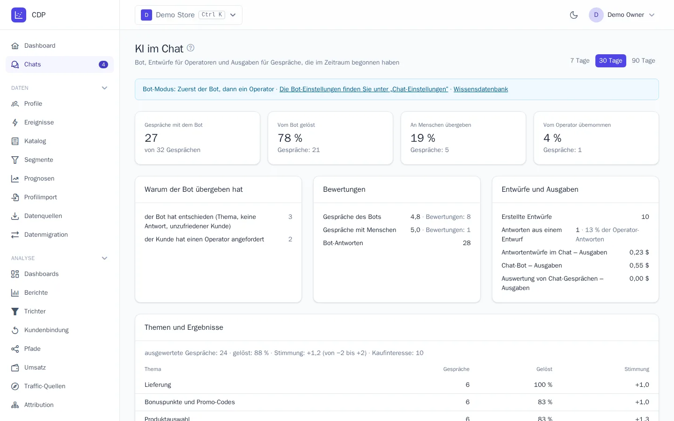This screenshot has width=674, height=421.
Task: Click the Chats unread badge showing 4
Action: [103, 65]
